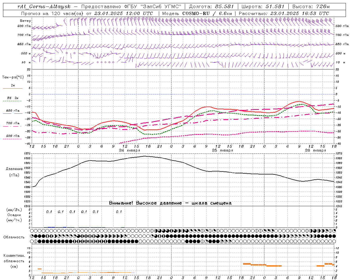Select the "Тем-ра(°C)" temperature panel label
350x280 pixels.
click(x=13, y=77)
